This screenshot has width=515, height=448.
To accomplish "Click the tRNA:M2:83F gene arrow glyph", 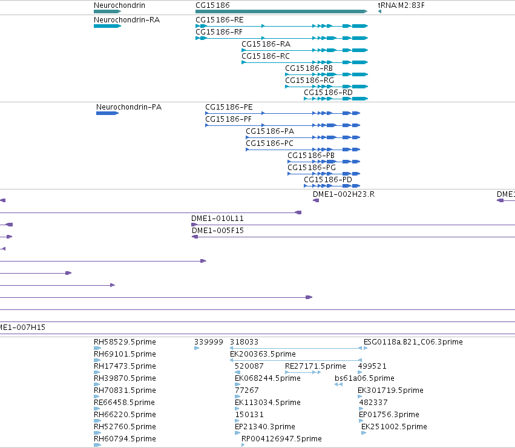I will pos(379,12).
